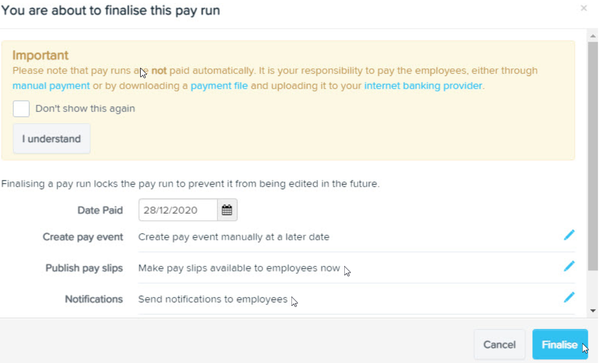The width and height of the screenshot is (599, 363).
Task: Click into the Date Paid field
Action: 178,210
